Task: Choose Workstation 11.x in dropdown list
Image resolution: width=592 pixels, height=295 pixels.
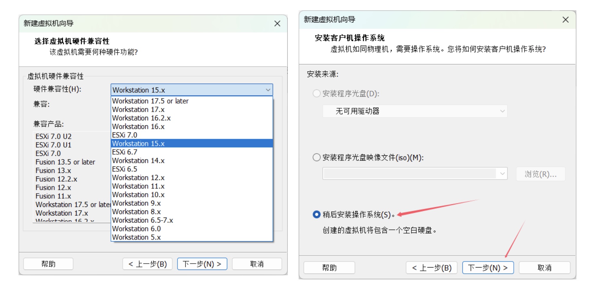Action: click(x=192, y=187)
